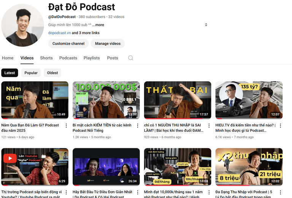The width and height of the screenshot is (292, 198).
Task: Play the 'Lên Youtube Nghe Podcast?' thumbnail
Action: click(35, 167)
